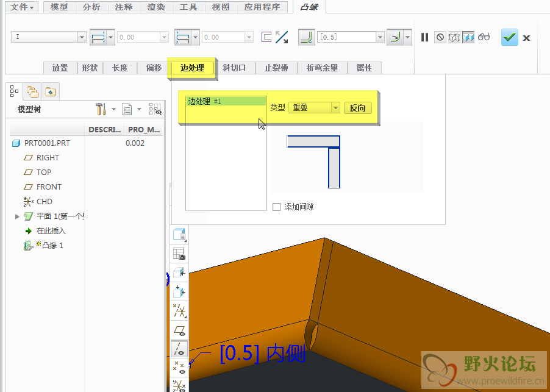550x392 pixels.
Task: Pause the flange tool
Action: [425, 37]
